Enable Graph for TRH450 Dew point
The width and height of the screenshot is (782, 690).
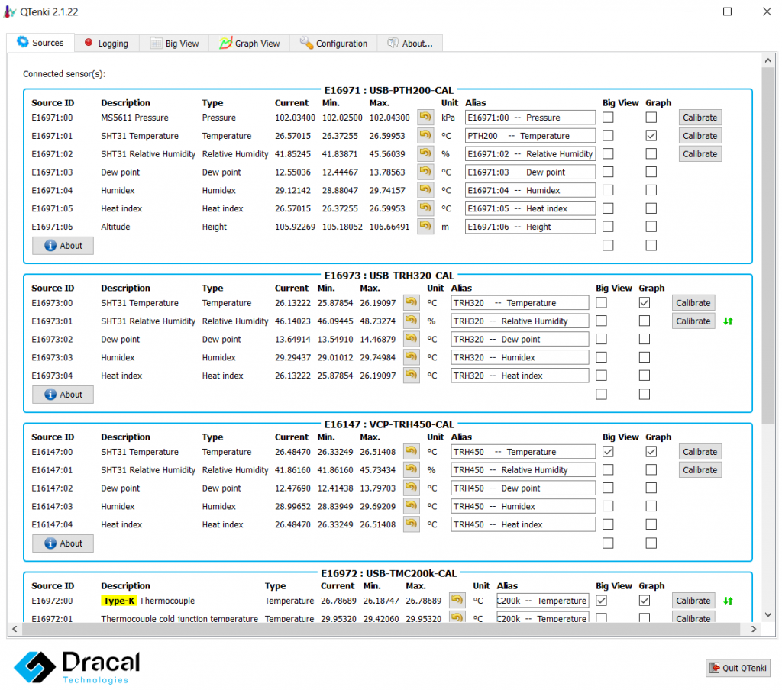coord(651,488)
